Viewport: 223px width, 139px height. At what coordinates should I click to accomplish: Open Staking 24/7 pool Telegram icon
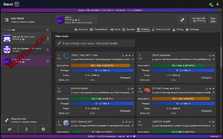[x=132, y=122]
